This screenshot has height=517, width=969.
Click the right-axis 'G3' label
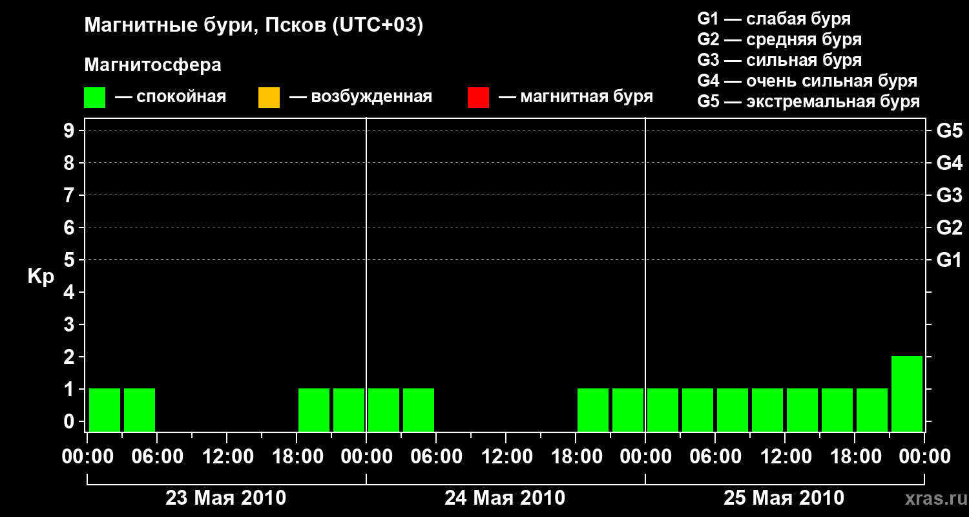[x=950, y=195]
